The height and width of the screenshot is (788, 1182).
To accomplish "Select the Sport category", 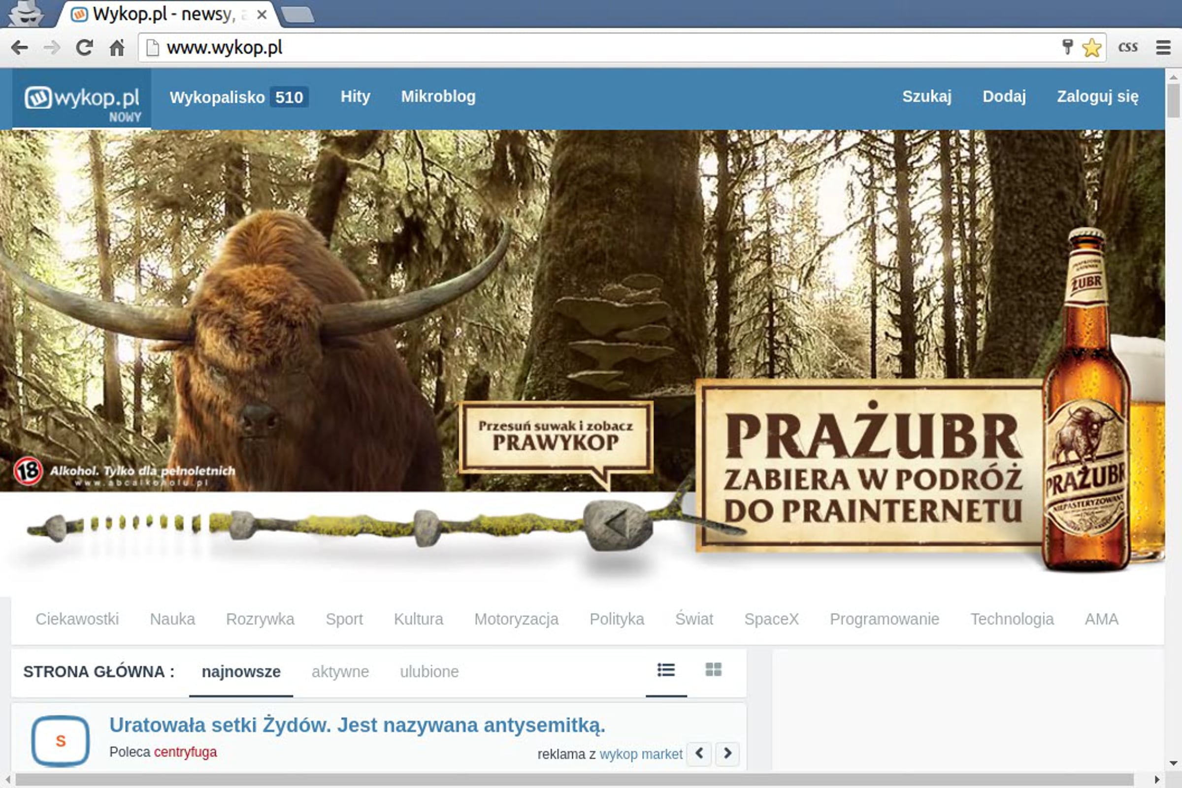I will 344,619.
